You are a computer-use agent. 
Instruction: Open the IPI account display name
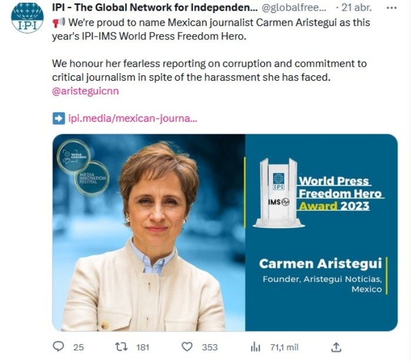(x=155, y=8)
